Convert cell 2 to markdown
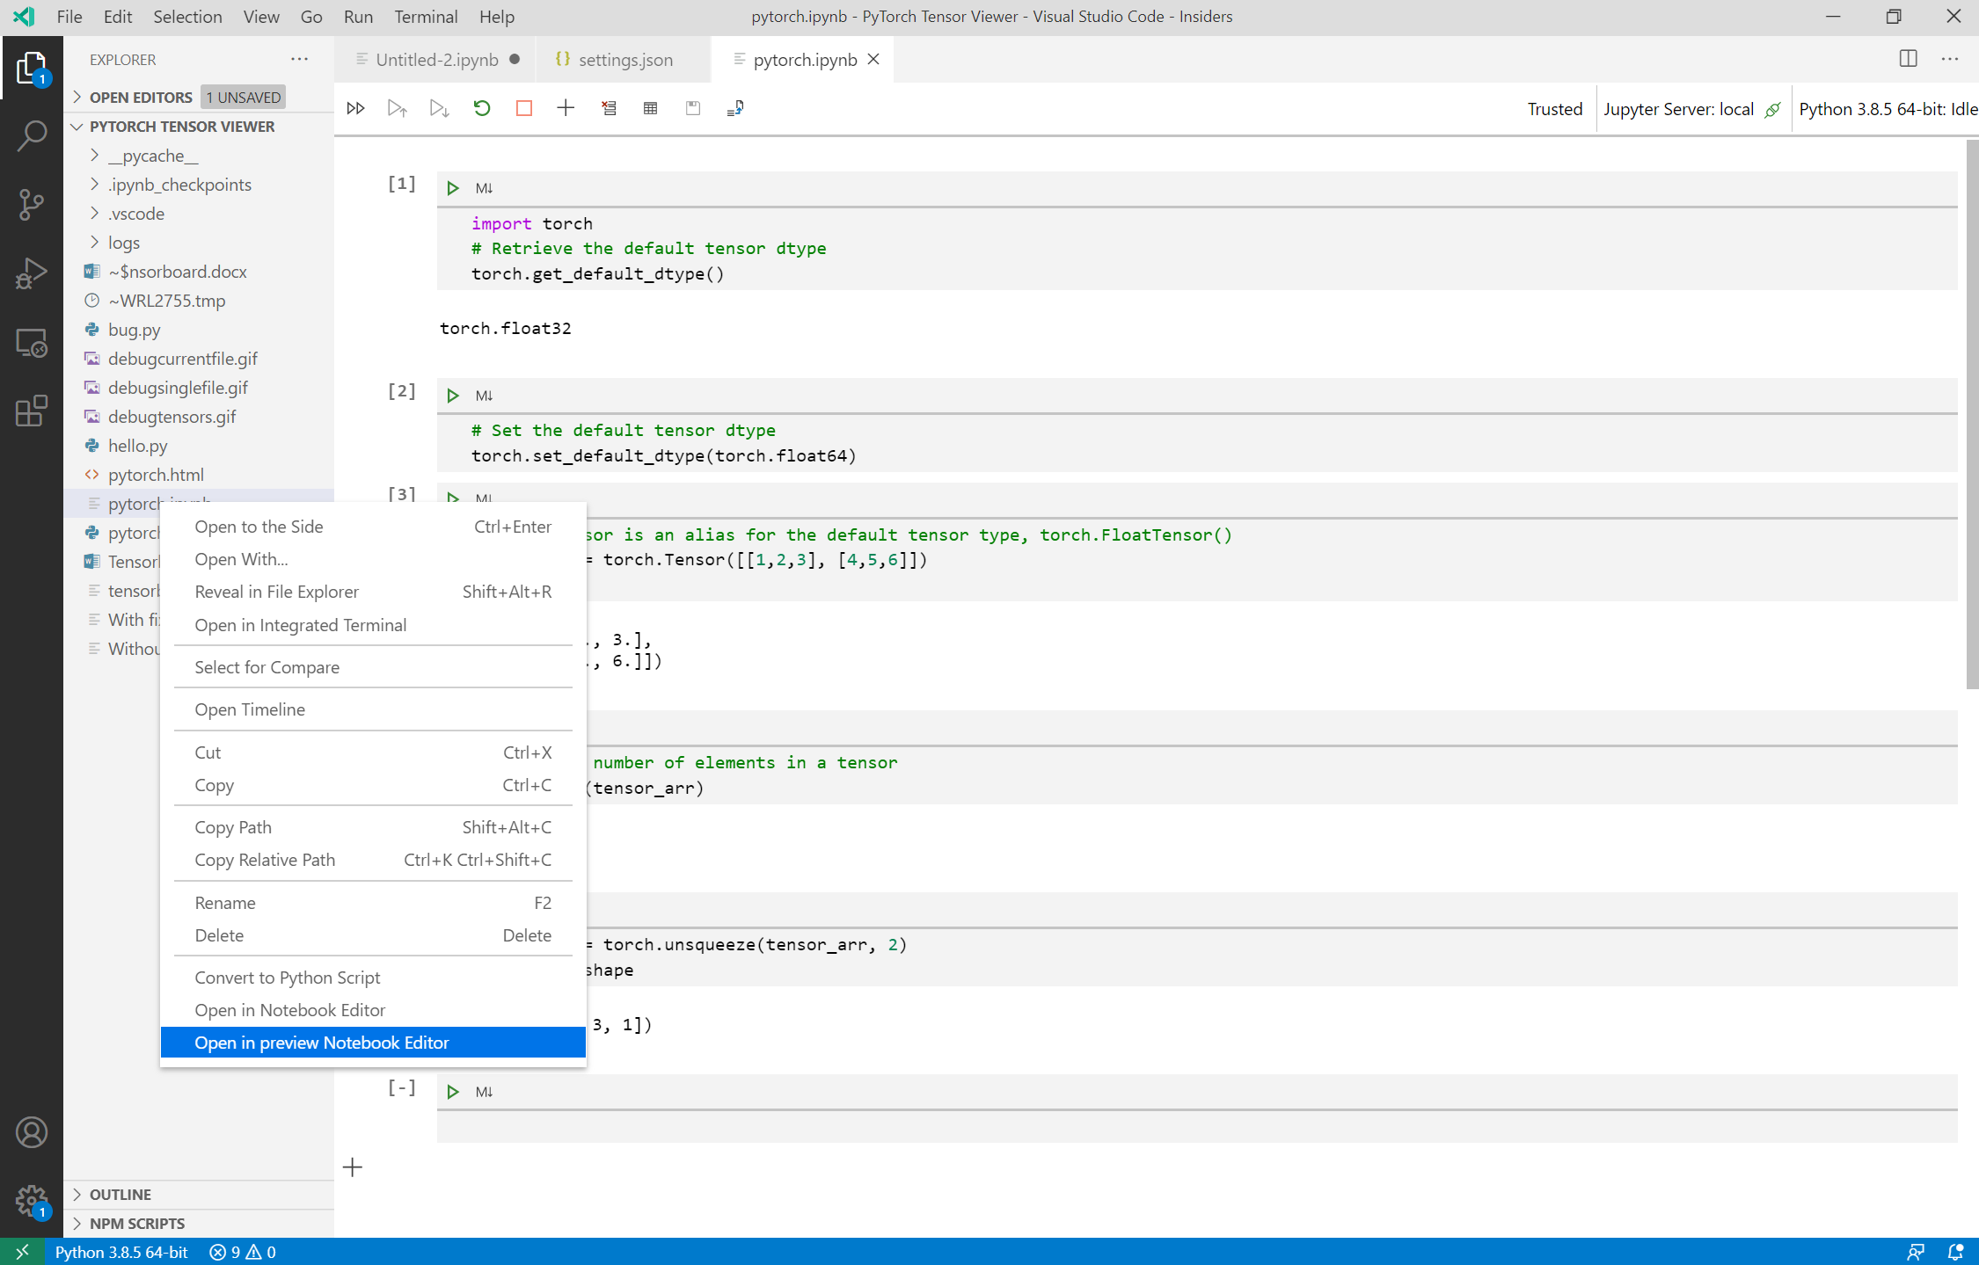Image resolution: width=1979 pixels, height=1265 pixels. pos(484,396)
